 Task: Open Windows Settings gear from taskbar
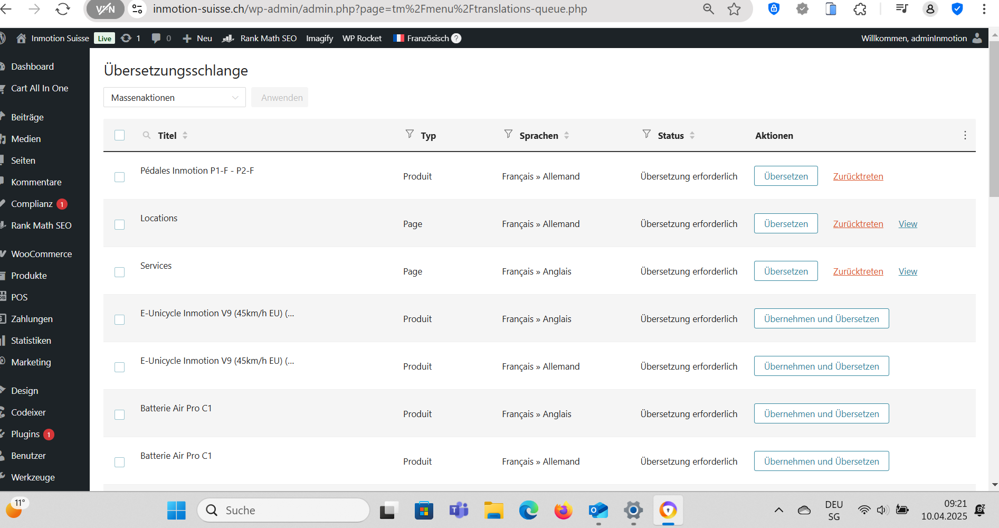(x=633, y=510)
